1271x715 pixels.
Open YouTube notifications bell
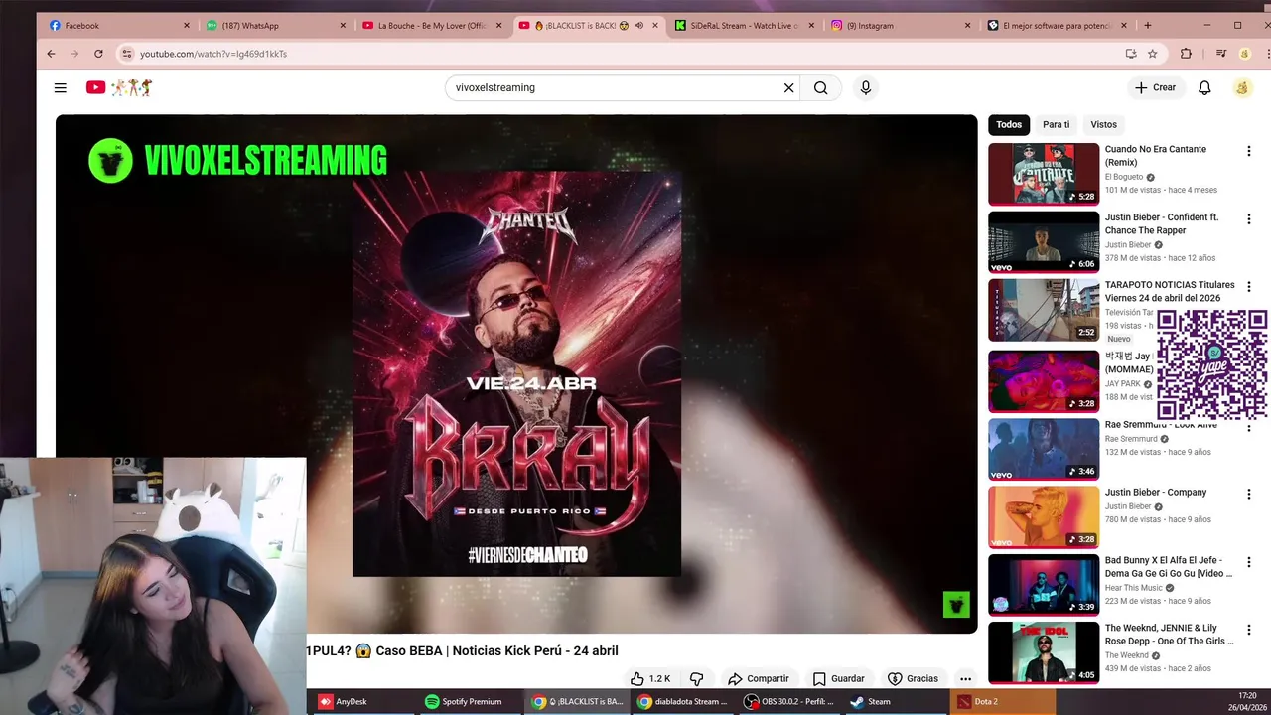pyautogui.click(x=1204, y=87)
